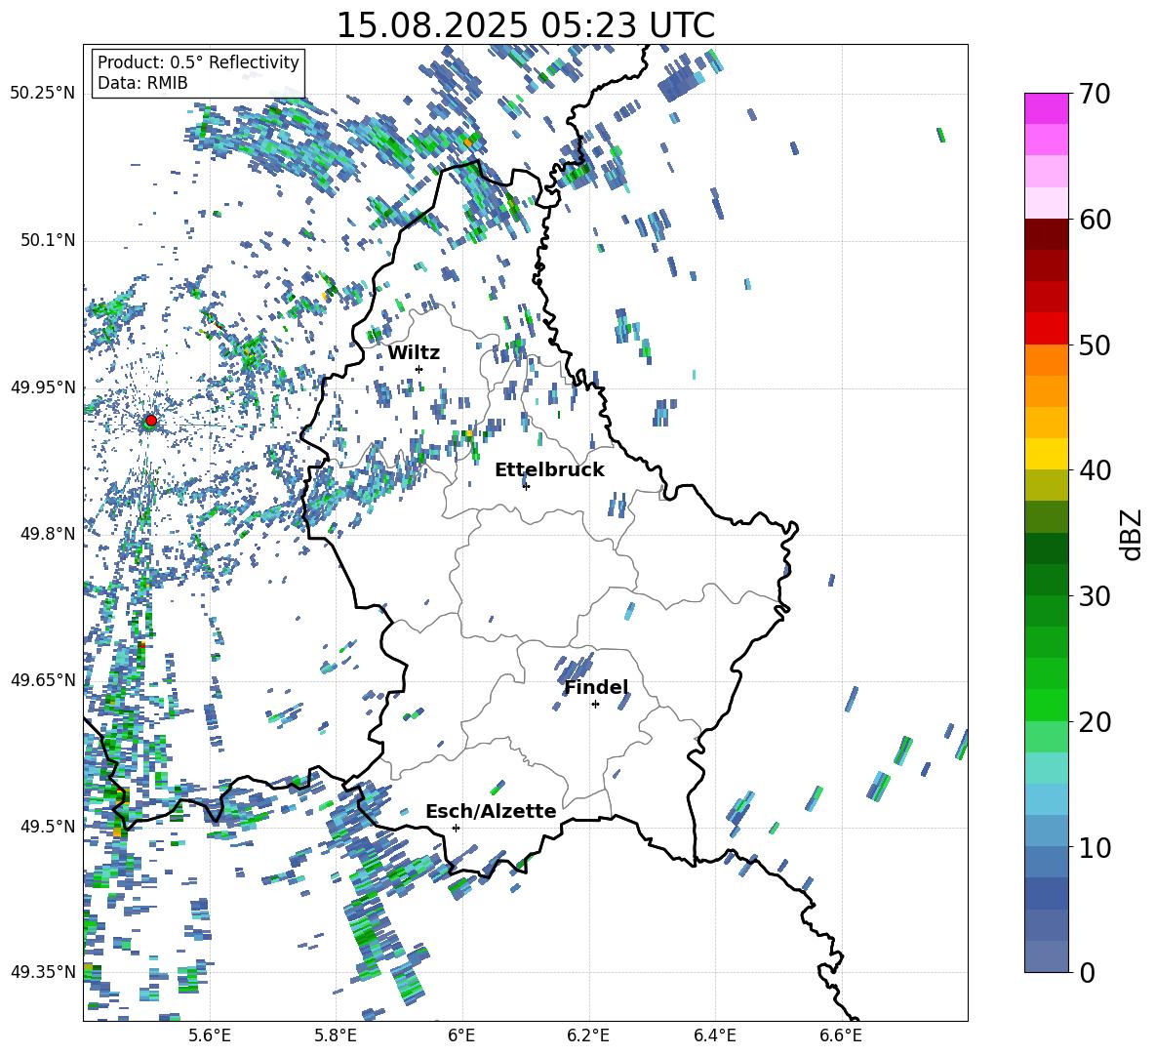The width and height of the screenshot is (1155, 1055).
Task: Click the 6.4°E longitude tick label
Action: [714, 1035]
